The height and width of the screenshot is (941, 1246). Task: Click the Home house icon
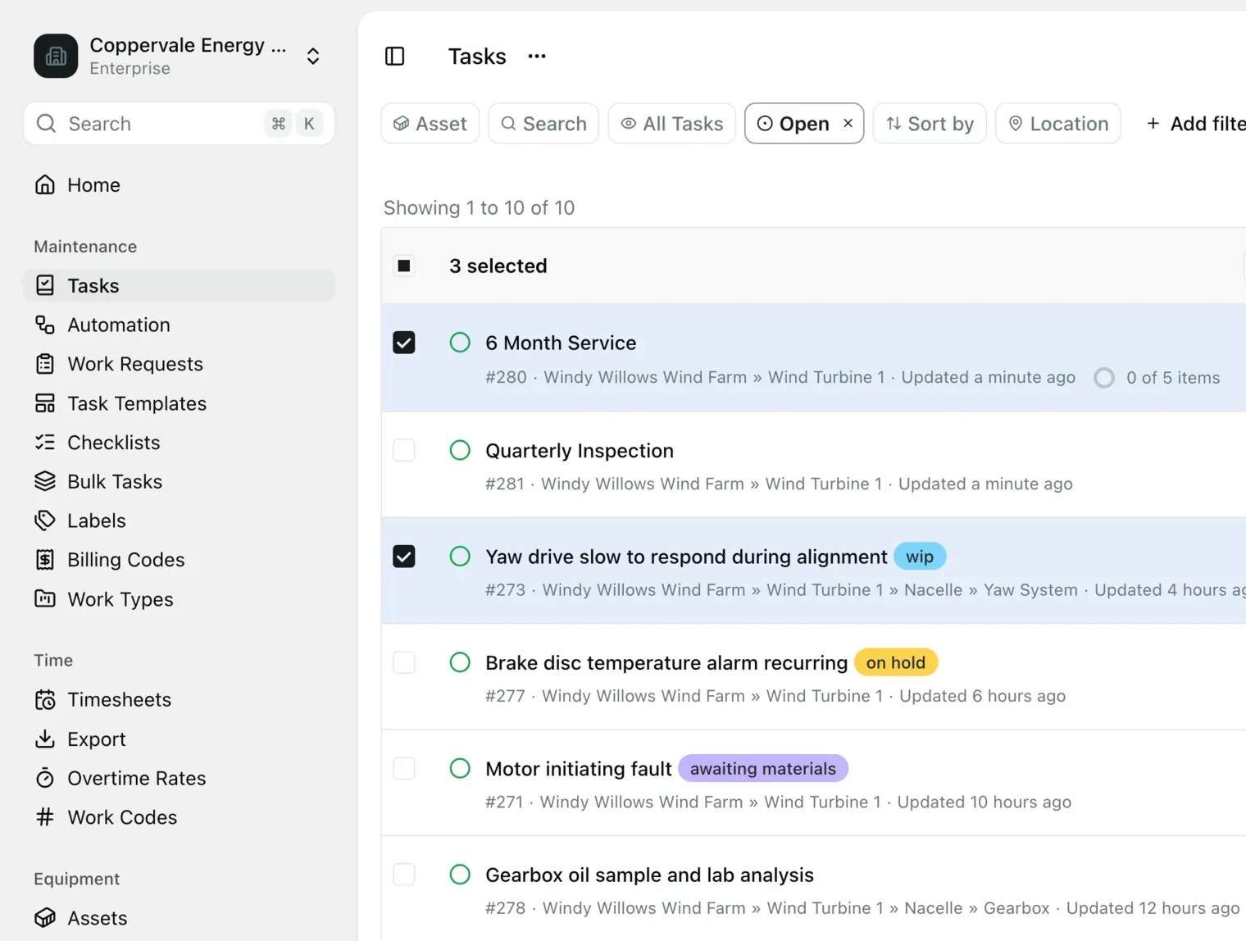[x=45, y=185]
